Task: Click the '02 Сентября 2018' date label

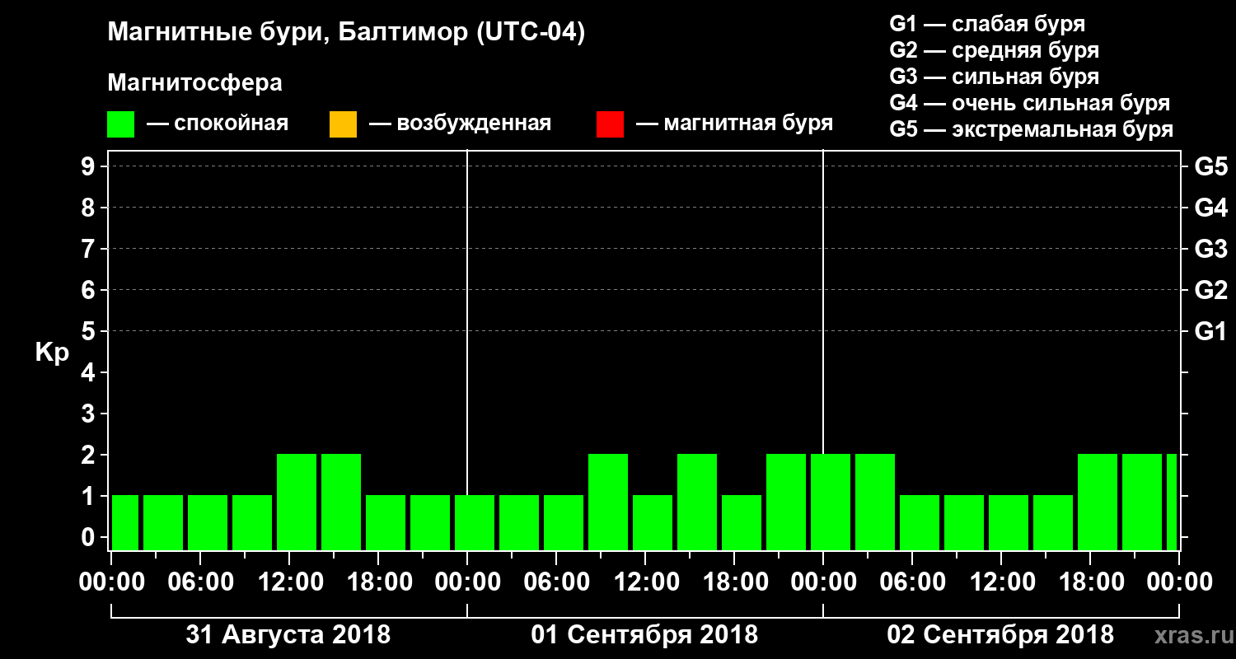Action: point(1000,635)
